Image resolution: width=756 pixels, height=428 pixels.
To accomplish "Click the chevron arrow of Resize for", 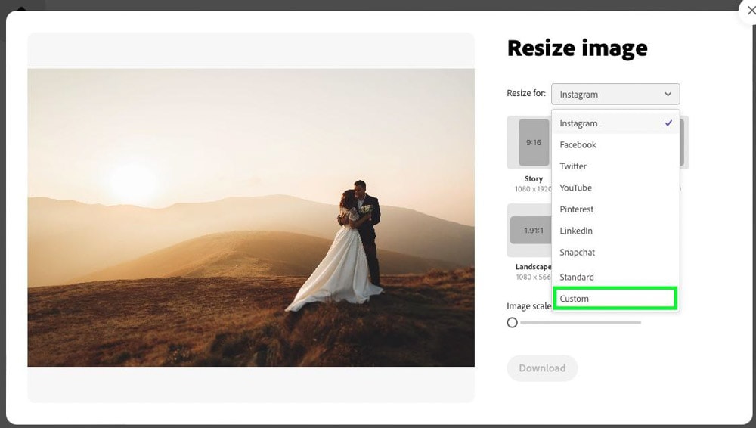I will tap(668, 94).
